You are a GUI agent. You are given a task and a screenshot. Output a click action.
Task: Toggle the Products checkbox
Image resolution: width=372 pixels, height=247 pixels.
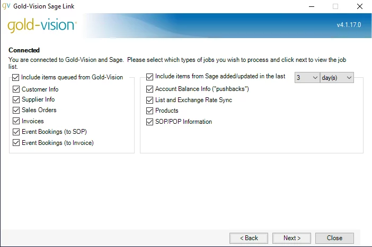point(150,111)
